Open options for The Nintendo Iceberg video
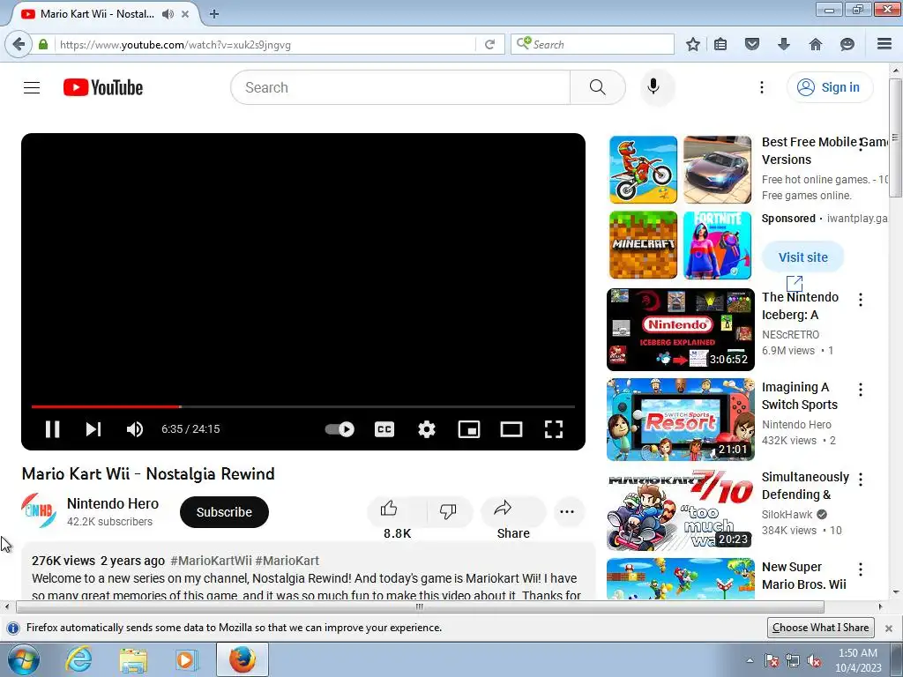The image size is (903, 677). pos(861,300)
